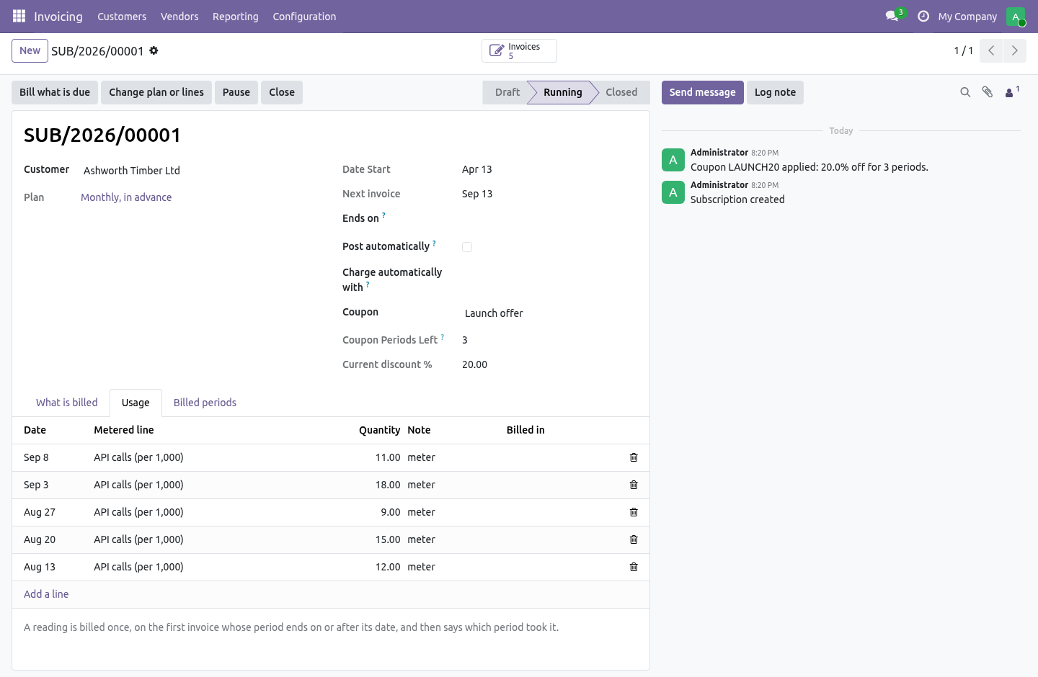Click the Bill what is due button
This screenshot has height=677, width=1038.
coord(55,92)
